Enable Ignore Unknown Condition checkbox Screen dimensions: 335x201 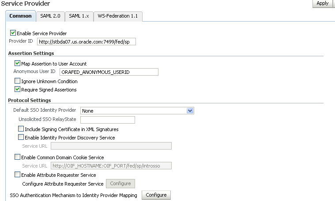coord(17,80)
